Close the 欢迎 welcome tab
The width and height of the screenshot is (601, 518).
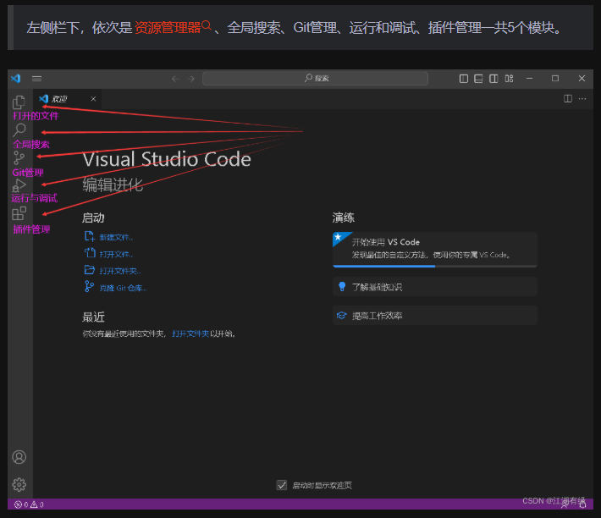93,99
